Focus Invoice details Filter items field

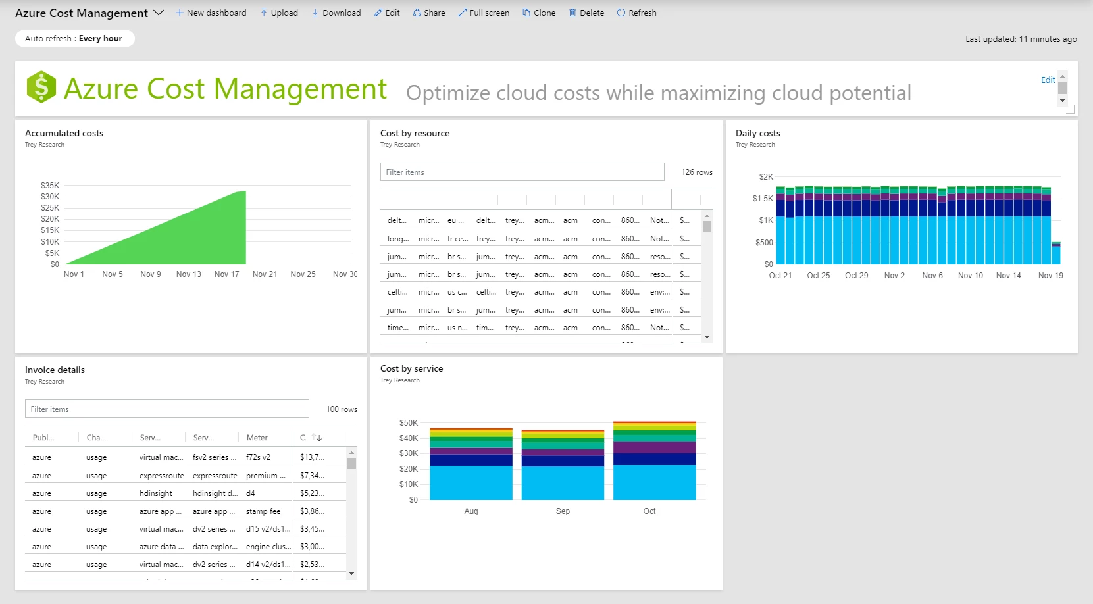point(166,409)
